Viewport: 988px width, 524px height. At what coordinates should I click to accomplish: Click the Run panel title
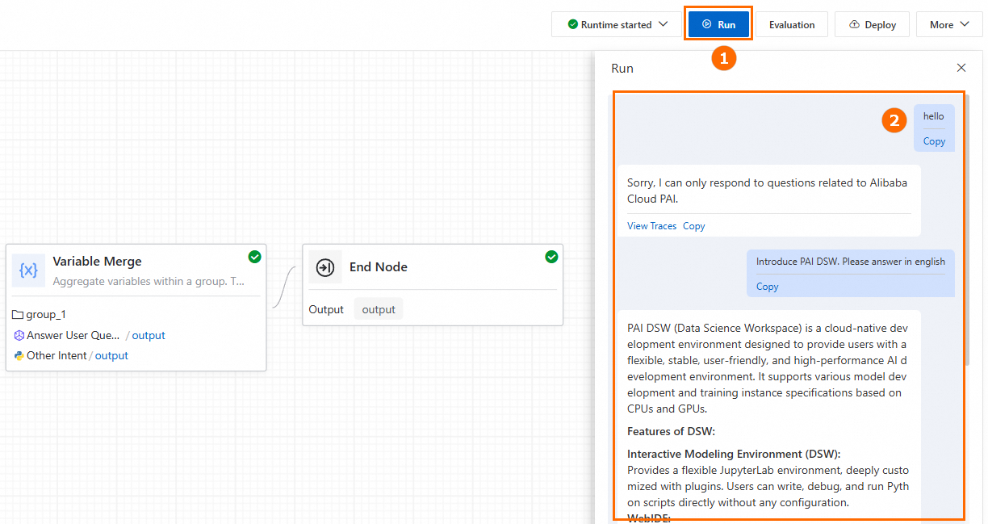pos(622,69)
